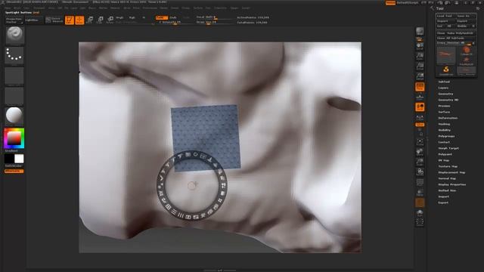
Task: Expand the Deformation subpalette
Action: coord(448,118)
